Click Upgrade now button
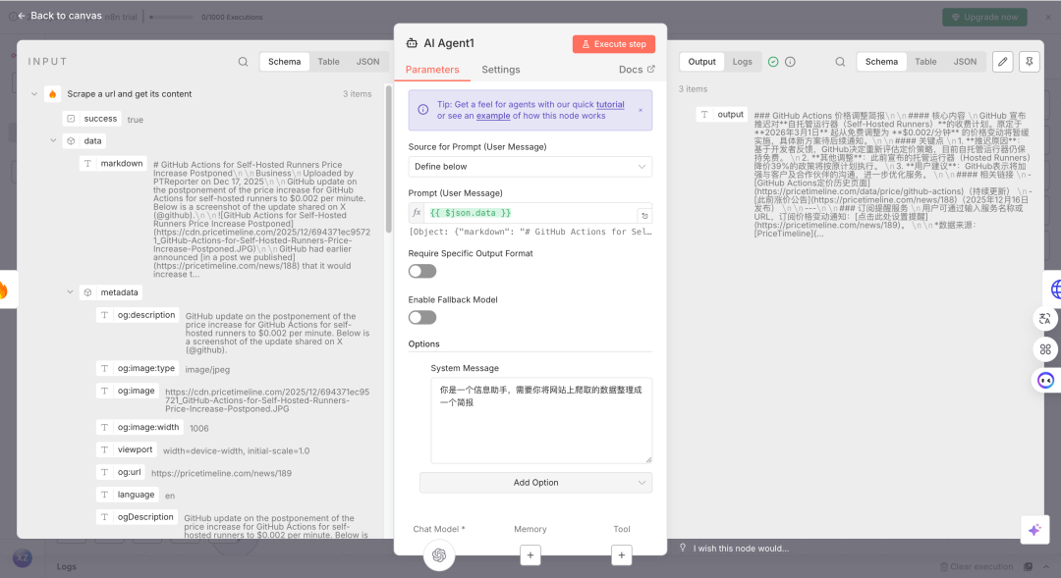1061x578 pixels. click(x=984, y=17)
